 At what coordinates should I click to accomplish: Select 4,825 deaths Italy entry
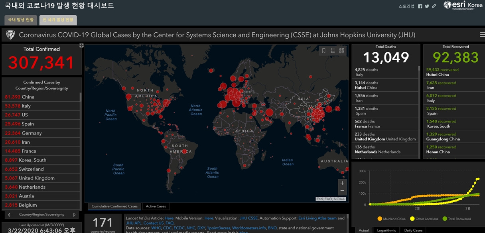point(384,72)
